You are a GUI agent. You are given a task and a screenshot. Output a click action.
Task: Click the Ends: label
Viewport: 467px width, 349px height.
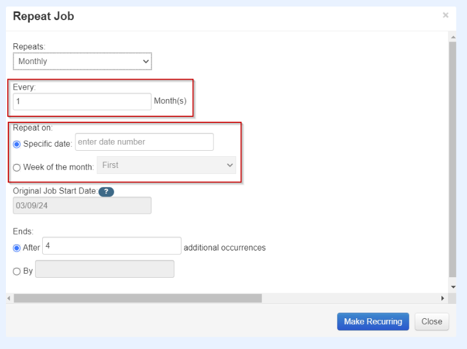[23, 231]
